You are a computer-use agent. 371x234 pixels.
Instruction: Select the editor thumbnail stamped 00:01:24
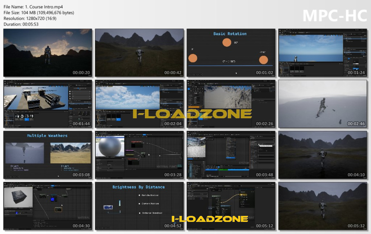click(323, 53)
